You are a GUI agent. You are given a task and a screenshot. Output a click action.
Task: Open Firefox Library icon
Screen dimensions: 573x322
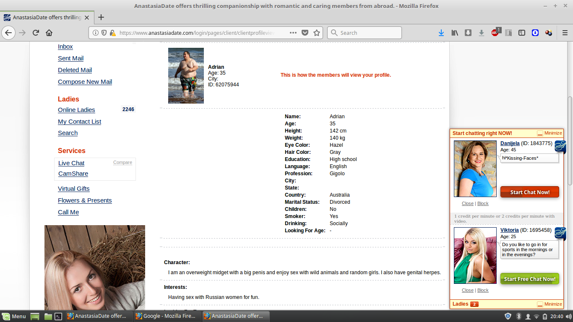tap(455, 33)
